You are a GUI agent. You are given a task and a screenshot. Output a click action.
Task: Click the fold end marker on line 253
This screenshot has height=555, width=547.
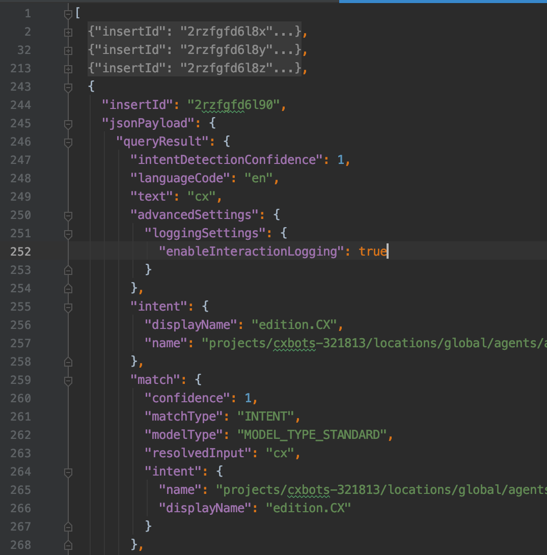tap(68, 270)
